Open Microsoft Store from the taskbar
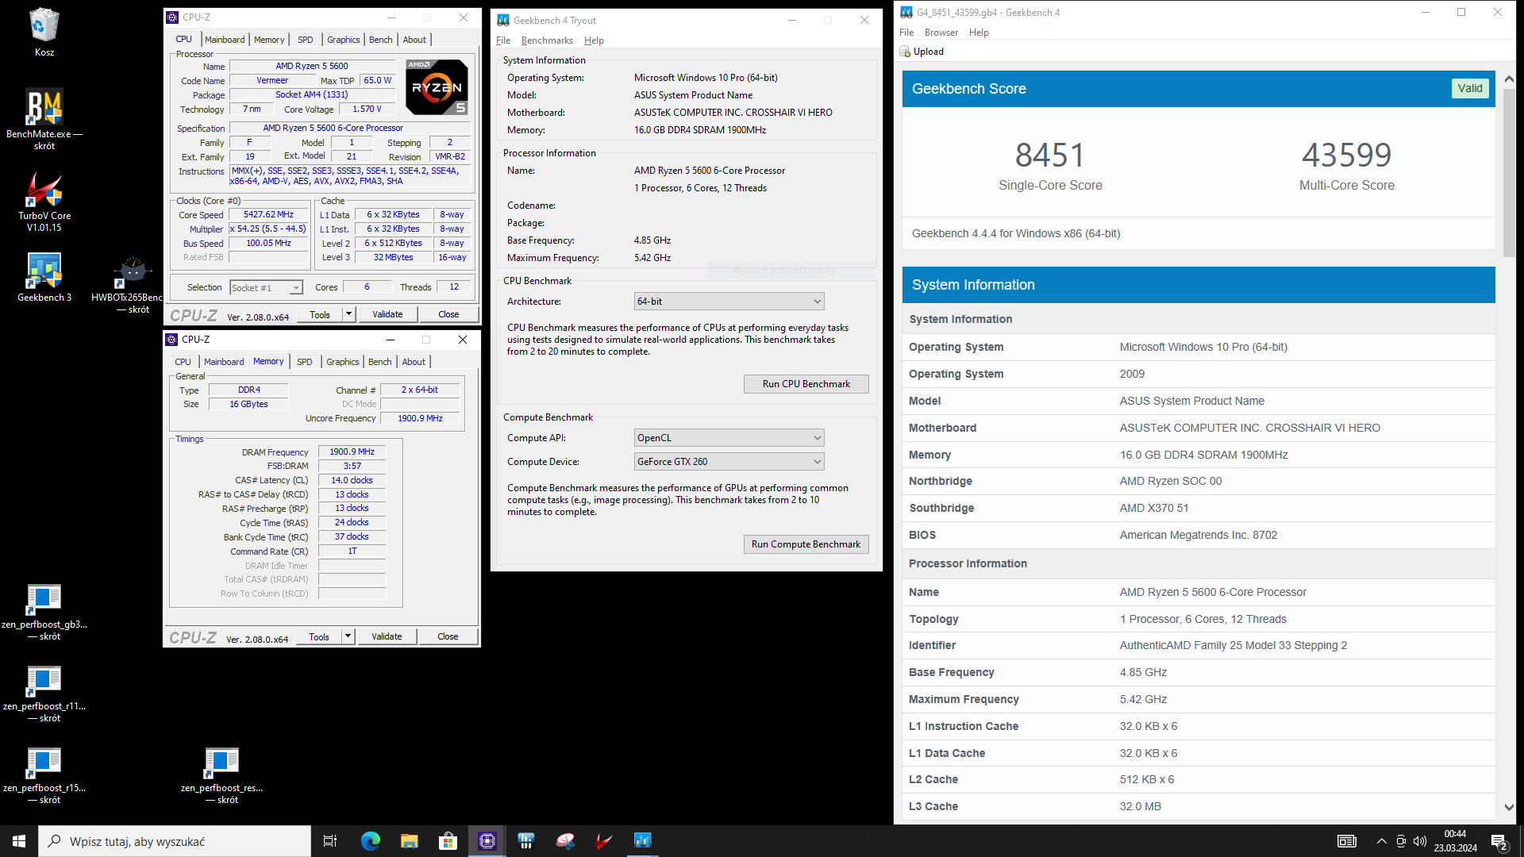Screen dimensions: 1524x857 (x=448, y=841)
